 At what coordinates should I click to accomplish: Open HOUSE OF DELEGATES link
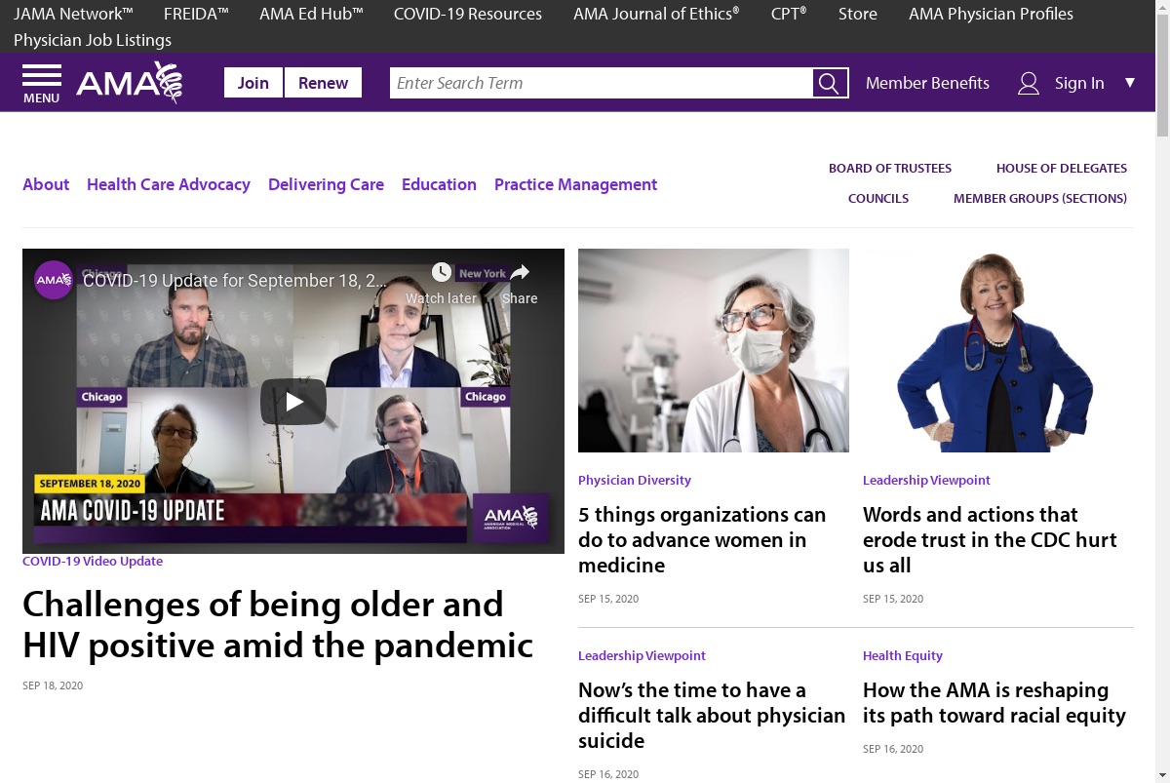(x=1062, y=168)
